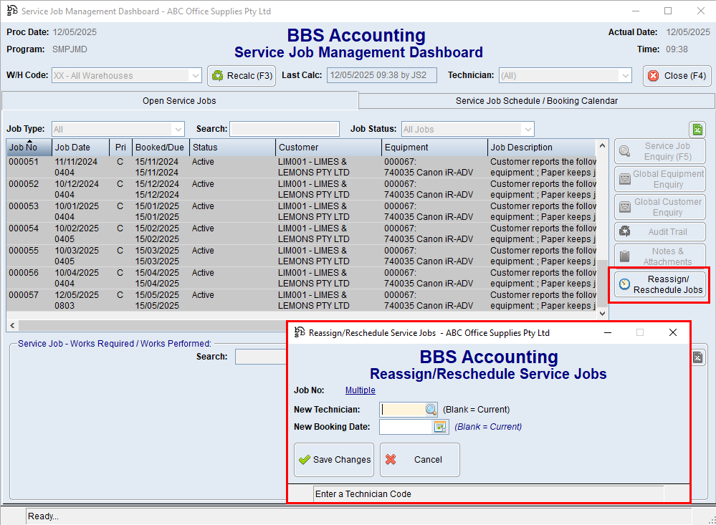Open the New Booking Date calendar picker

tap(441, 427)
